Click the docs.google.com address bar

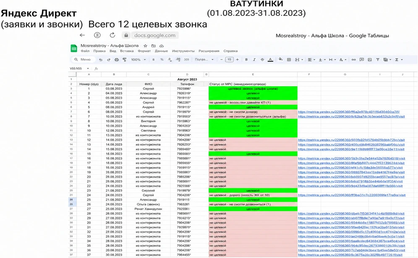[x=155, y=35]
